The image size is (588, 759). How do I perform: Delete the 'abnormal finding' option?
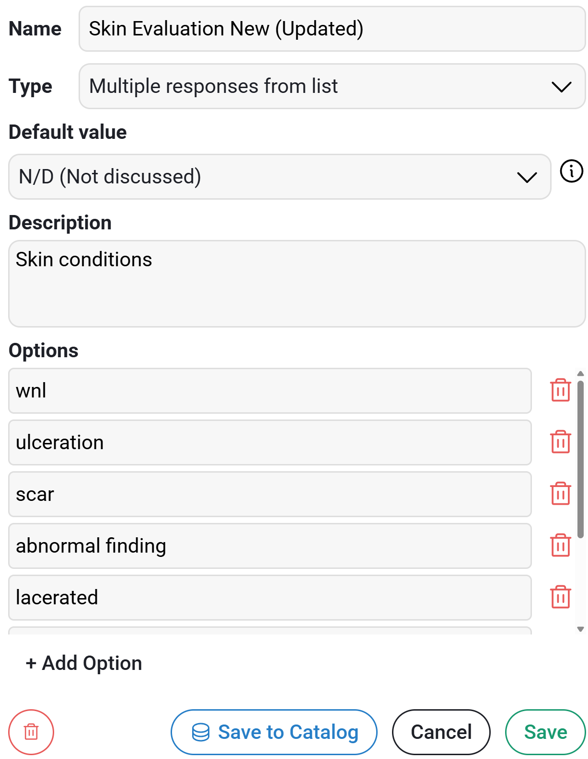[560, 545]
